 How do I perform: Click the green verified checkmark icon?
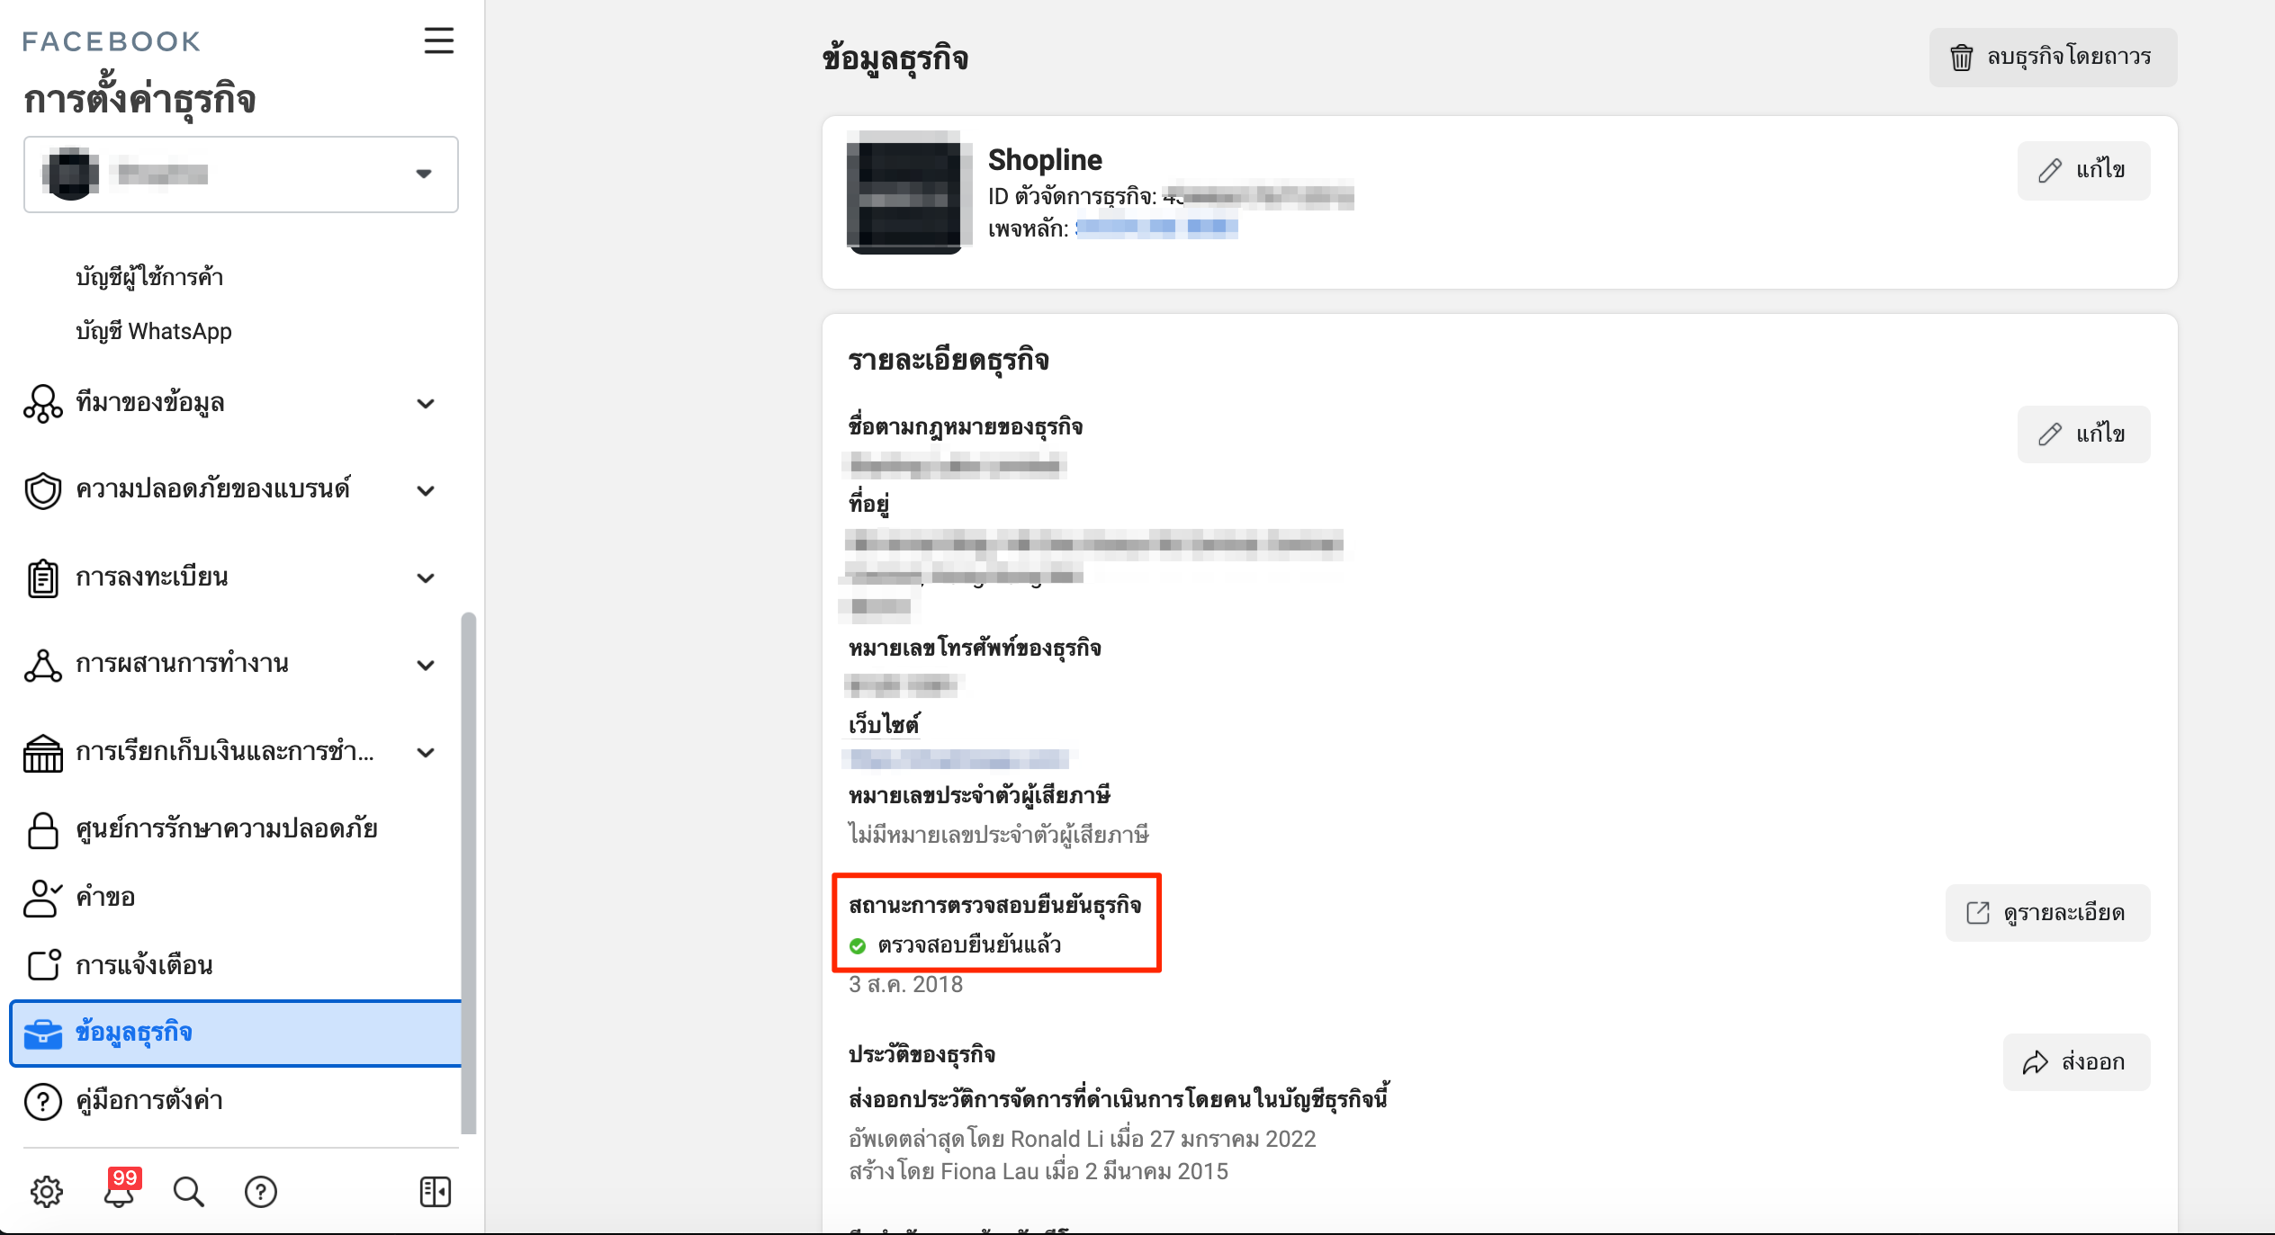tap(858, 945)
